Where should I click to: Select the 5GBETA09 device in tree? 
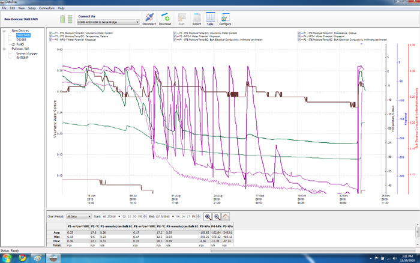[x=23, y=35]
